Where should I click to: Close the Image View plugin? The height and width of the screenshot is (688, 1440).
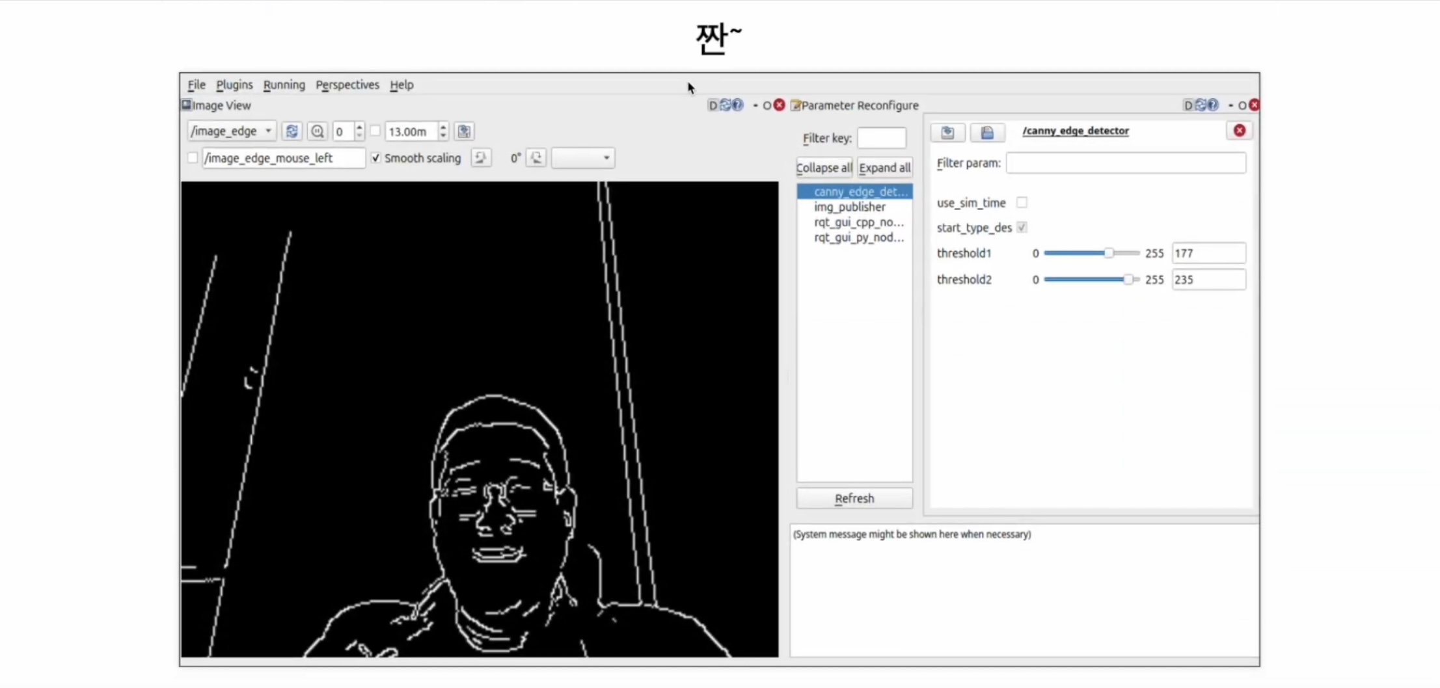coord(779,105)
